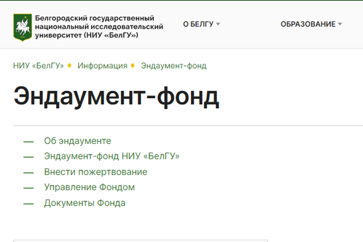Viewport: 363px width, 242px height.
Task: Click the dash marker beside «Управление Фондом»
Action: [x=28, y=187]
